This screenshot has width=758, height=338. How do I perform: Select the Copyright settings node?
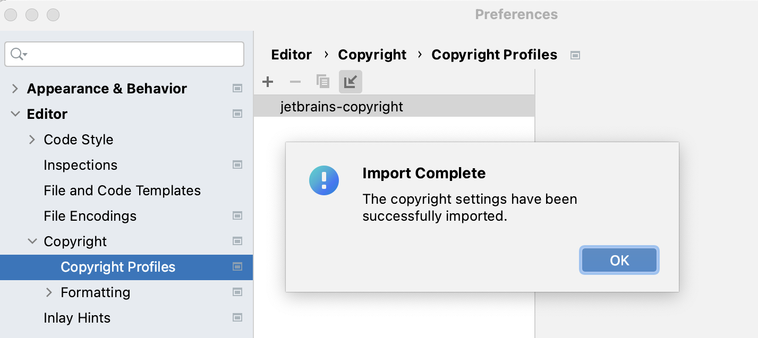tap(75, 241)
